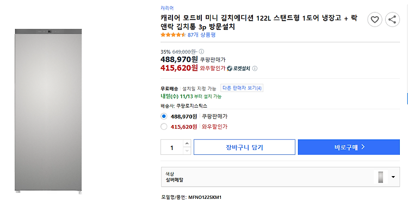Click the share icon button
408x200 pixels.
pyautogui.click(x=392, y=20)
